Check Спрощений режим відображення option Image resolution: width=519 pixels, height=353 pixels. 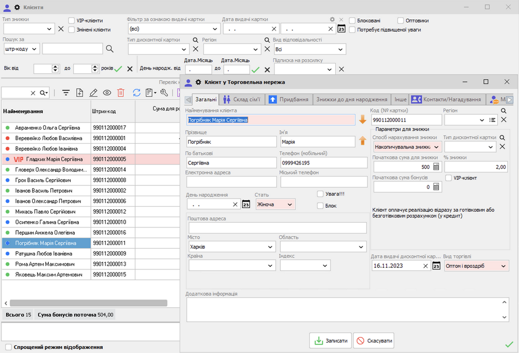pyautogui.click(x=8, y=347)
